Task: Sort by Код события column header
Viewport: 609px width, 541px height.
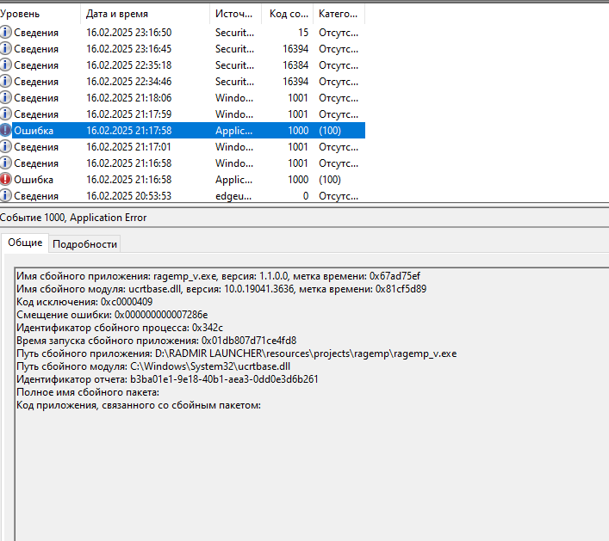Action: coord(288,14)
